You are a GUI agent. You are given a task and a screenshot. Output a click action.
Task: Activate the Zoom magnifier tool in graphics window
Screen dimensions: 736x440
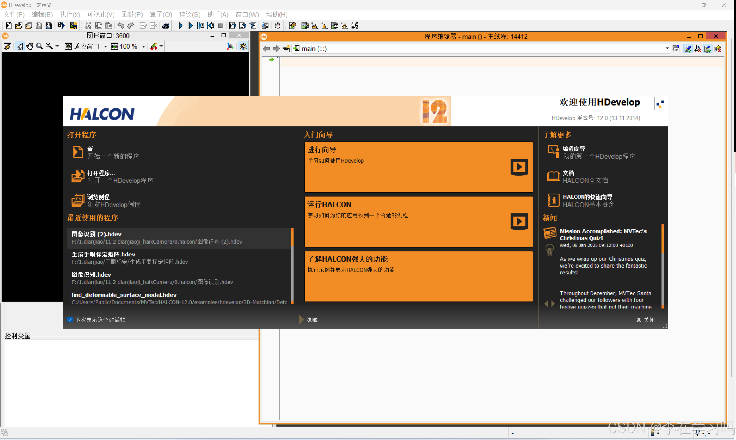tap(39, 46)
